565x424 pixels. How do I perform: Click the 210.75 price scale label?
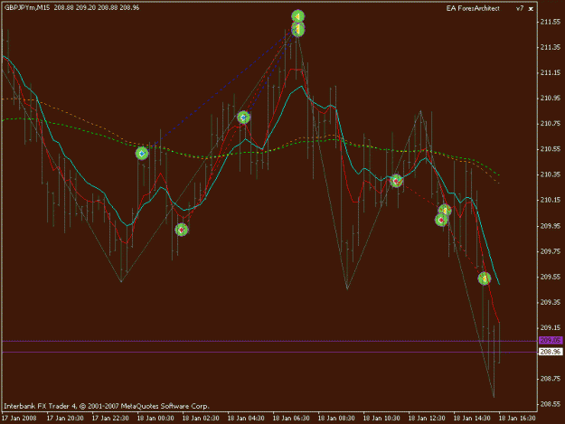[x=551, y=124]
